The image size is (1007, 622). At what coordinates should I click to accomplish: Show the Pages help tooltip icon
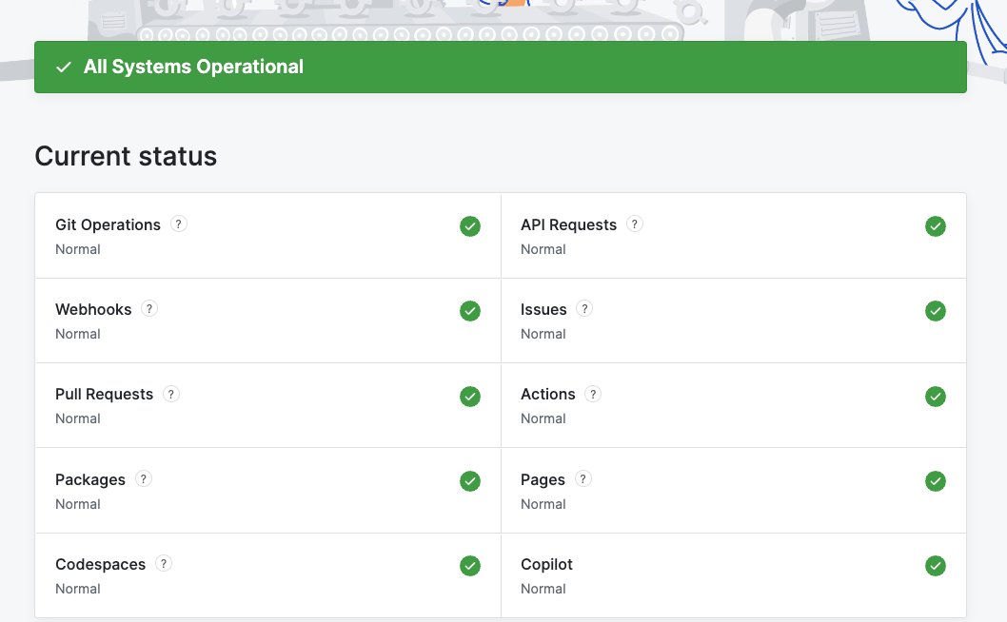[x=583, y=478]
